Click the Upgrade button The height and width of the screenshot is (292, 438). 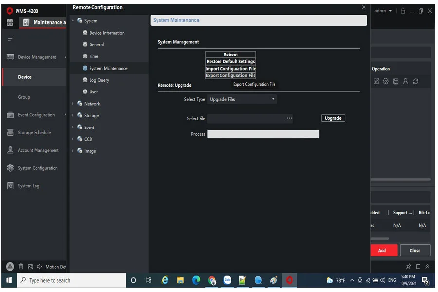(333, 118)
